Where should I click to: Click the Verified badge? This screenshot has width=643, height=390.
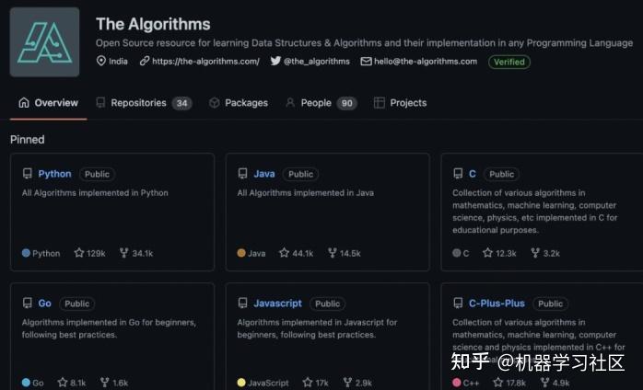click(509, 62)
